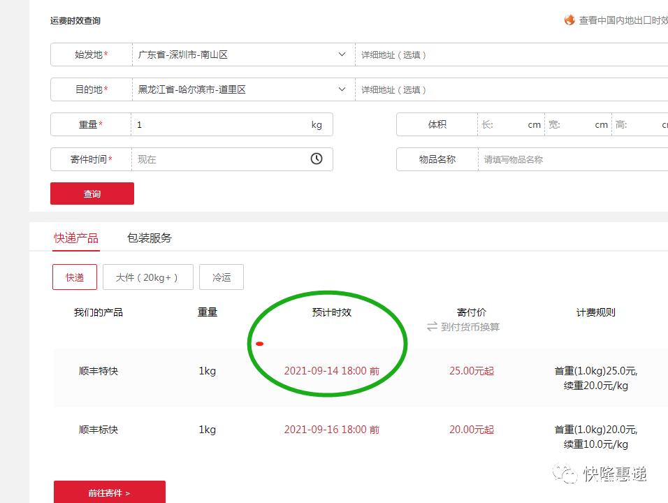The height and width of the screenshot is (503, 668).
Task: Click the 到付货币换算 link
Action: 470,327
